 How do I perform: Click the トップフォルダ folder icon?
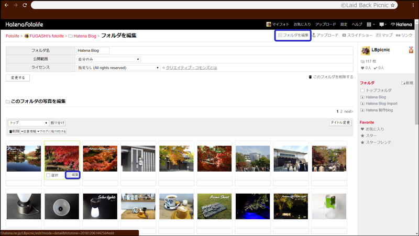(x=362, y=91)
